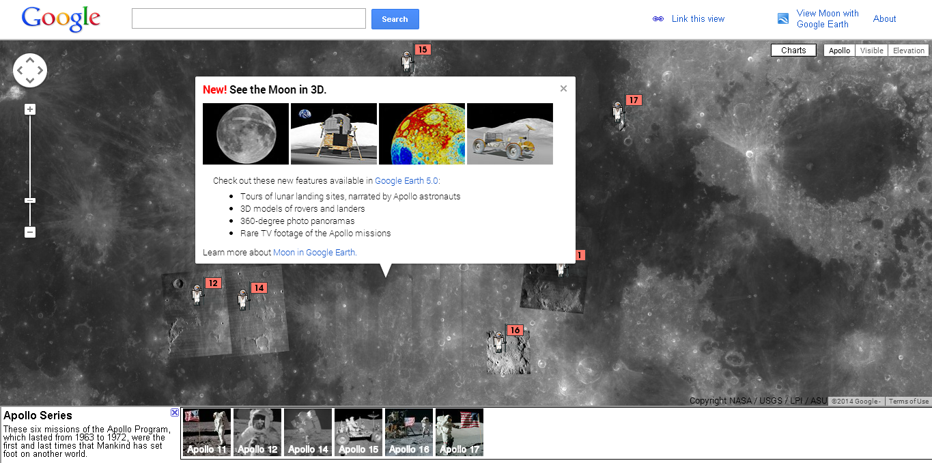The image size is (932, 463).
Task: Zoom out with the minus button
Action: [30, 232]
